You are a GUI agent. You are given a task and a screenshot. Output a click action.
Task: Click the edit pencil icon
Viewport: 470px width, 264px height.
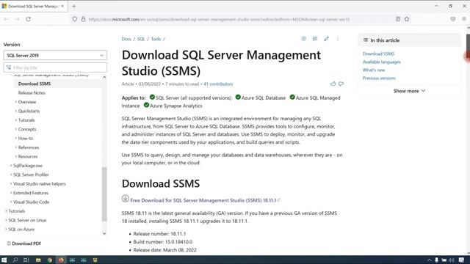[326, 39]
